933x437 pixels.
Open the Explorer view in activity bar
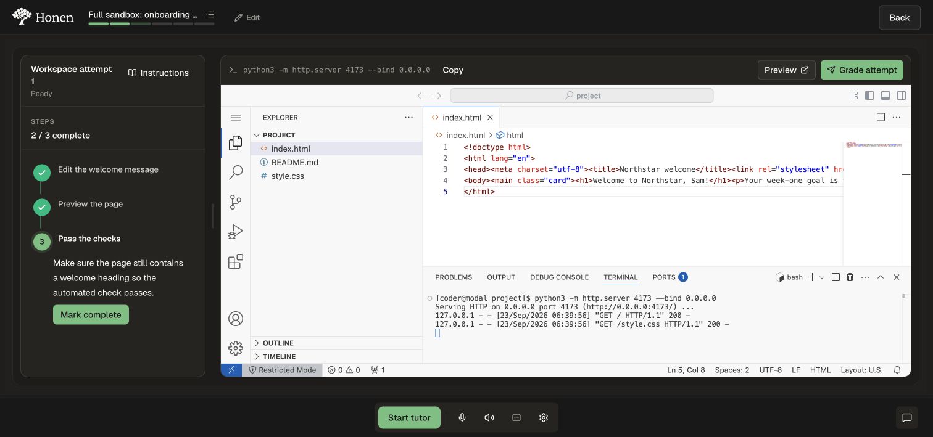coord(235,143)
